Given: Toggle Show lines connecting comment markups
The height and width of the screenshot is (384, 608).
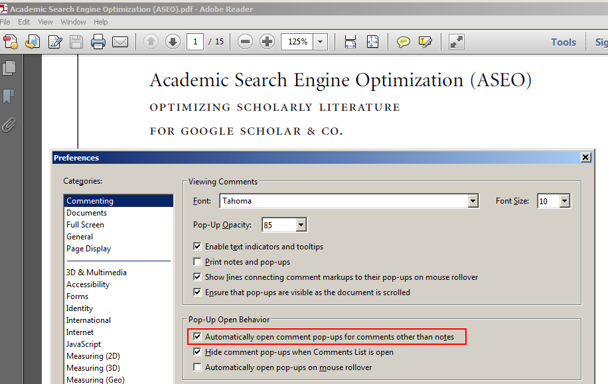Looking at the screenshot, I should (x=197, y=277).
